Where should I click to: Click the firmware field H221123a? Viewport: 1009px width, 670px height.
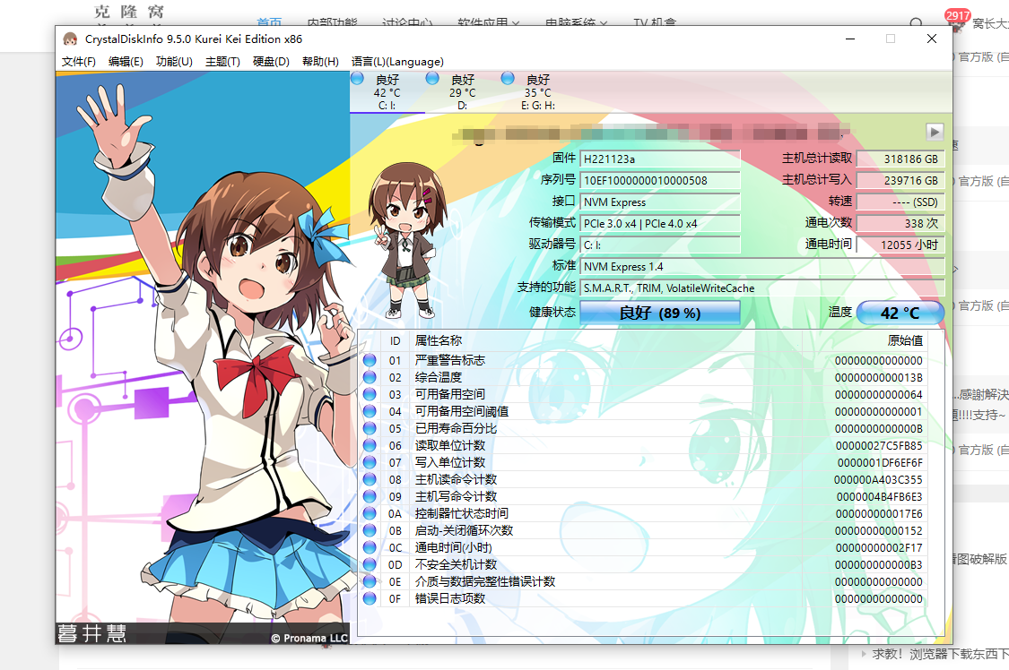click(659, 159)
